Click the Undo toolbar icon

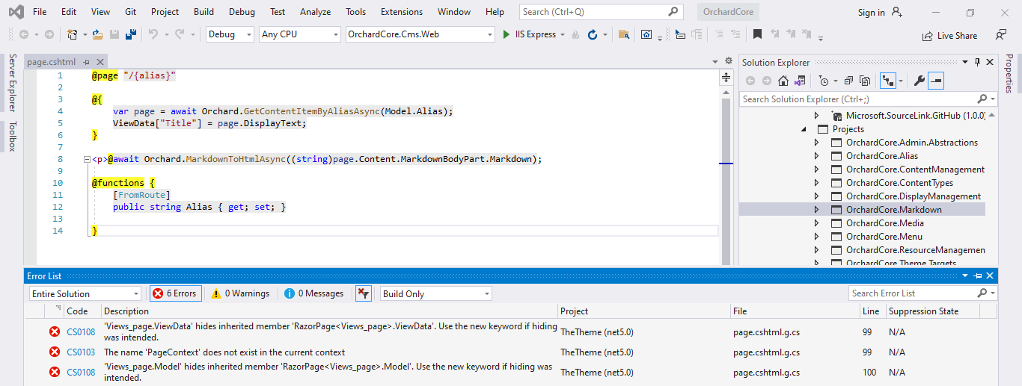click(x=153, y=34)
